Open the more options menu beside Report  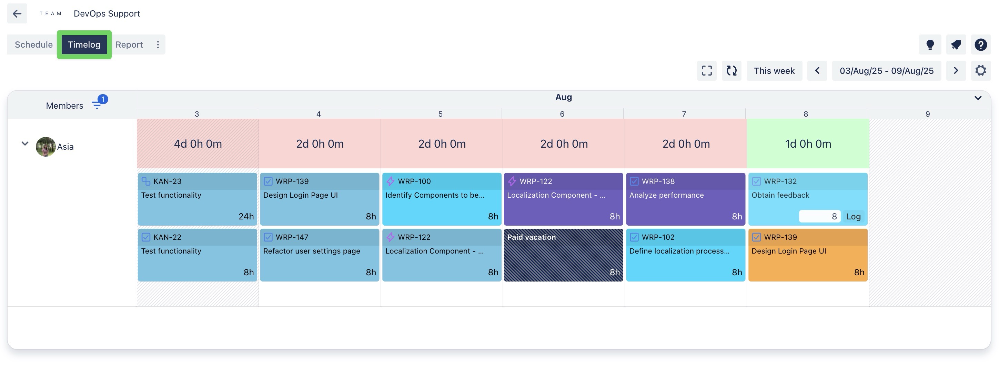158,45
